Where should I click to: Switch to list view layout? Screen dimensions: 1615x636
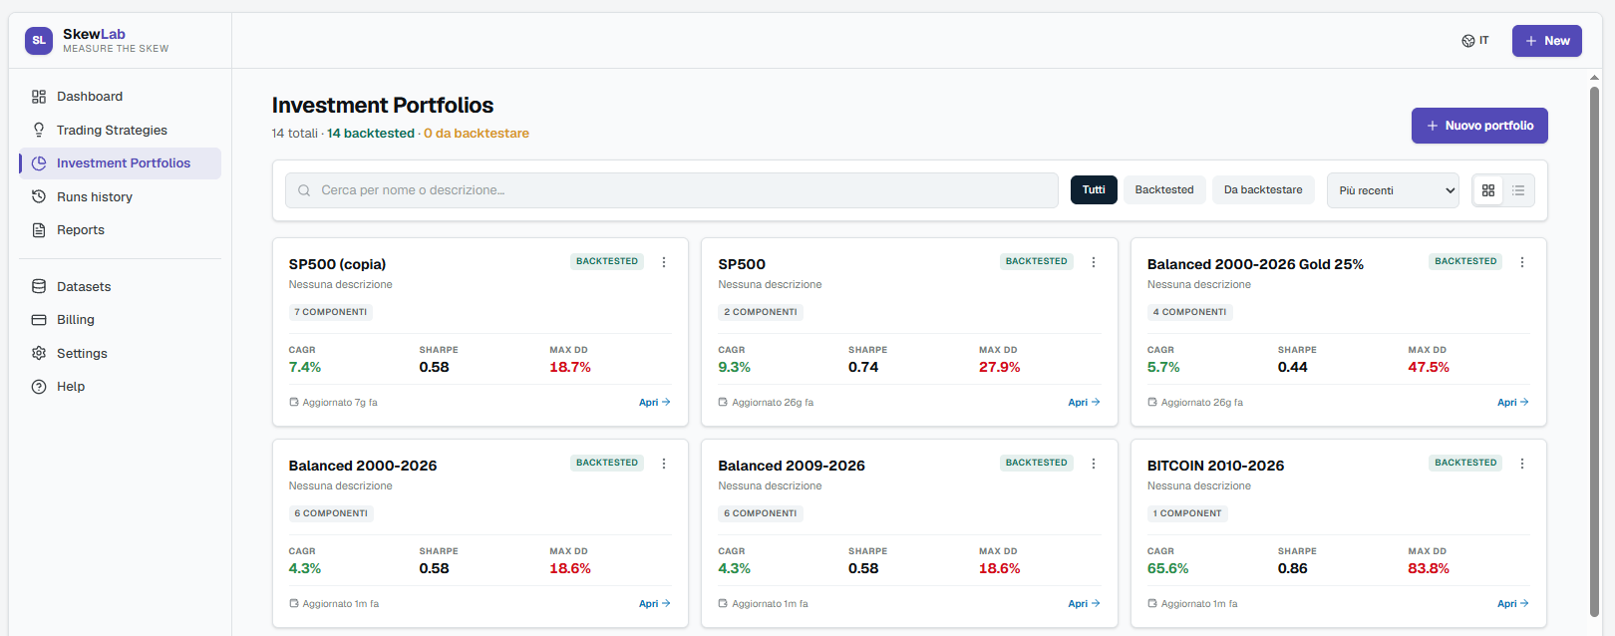click(x=1518, y=190)
